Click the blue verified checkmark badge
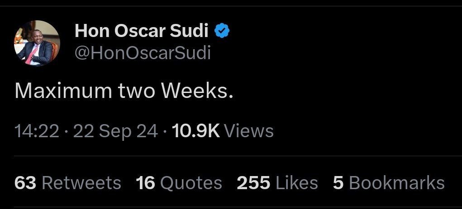The image size is (462, 209). pos(223,31)
